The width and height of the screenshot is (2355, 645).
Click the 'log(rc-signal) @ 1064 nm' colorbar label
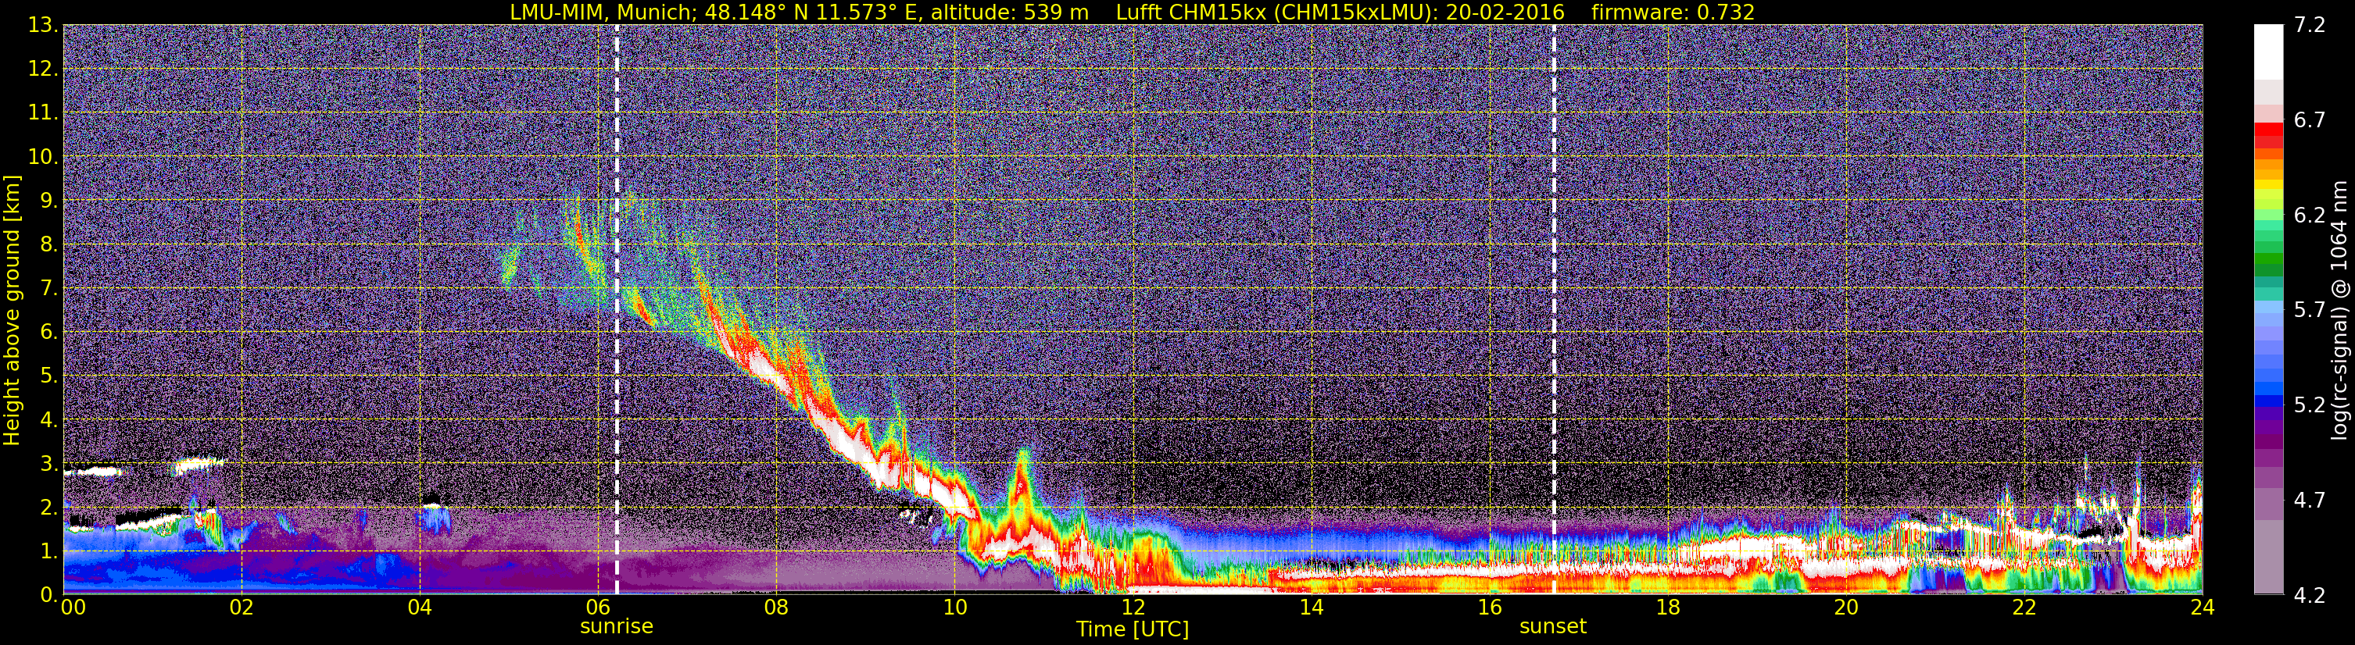click(2339, 310)
